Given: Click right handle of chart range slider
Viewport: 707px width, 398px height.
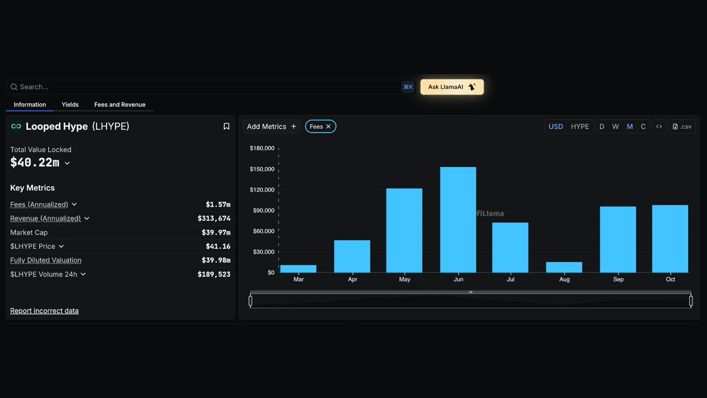Looking at the screenshot, I should click(x=691, y=301).
